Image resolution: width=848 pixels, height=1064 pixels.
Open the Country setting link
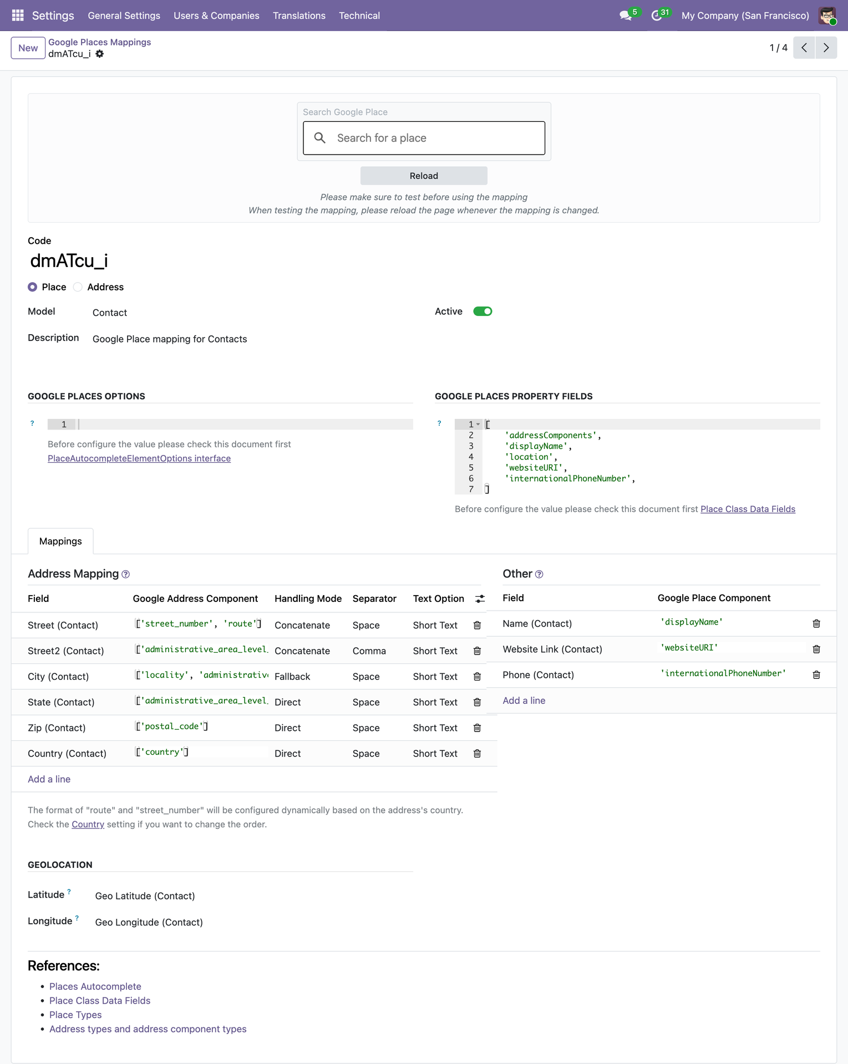pyautogui.click(x=88, y=824)
